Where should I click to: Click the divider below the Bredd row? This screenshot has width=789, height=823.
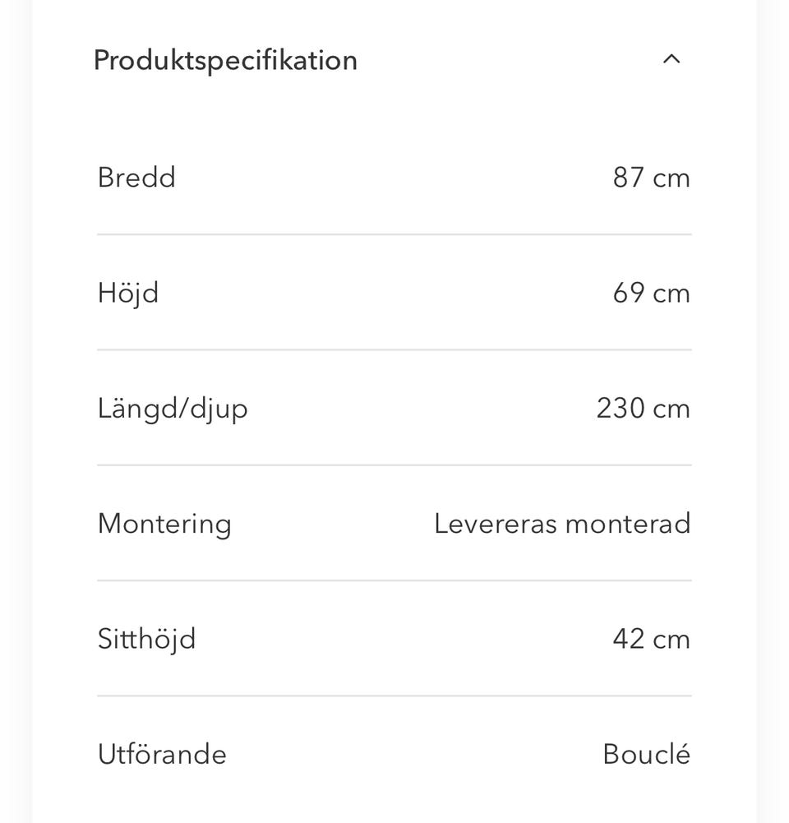point(394,234)
